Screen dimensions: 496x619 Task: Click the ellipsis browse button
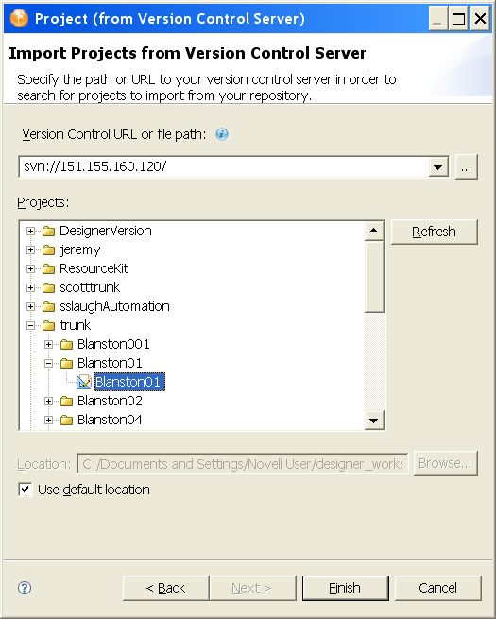pyautogui.click(x=467, y=167)
